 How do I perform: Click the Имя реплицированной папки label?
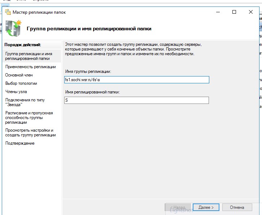[x=92, y=92]
